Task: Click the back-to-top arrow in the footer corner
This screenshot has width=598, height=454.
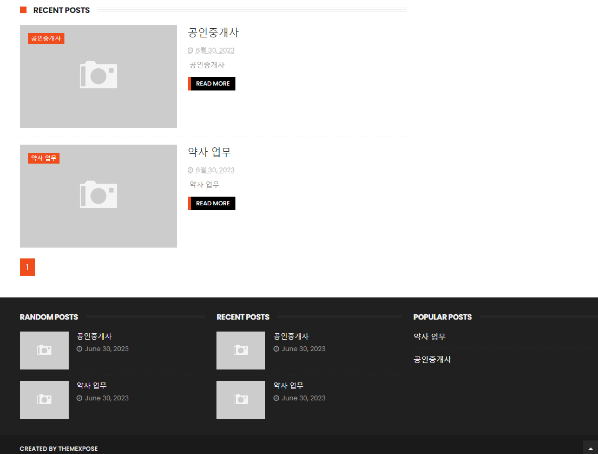Action: (x=590, y=448)
